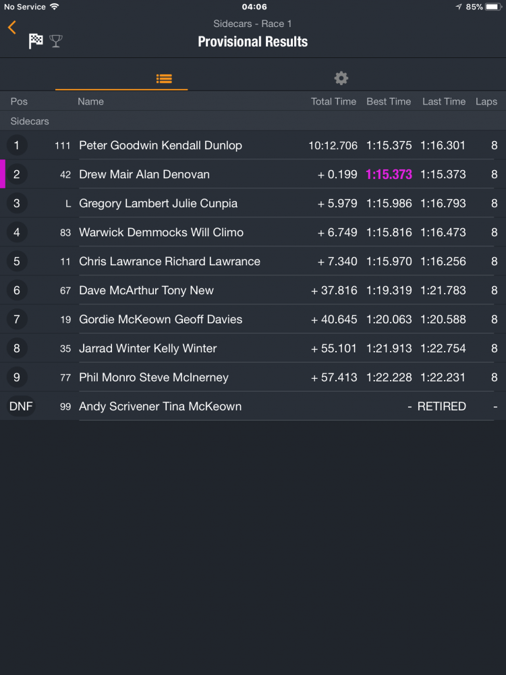Viewport: 506px width, 675px height.
Task: Open the settings gear tab
Action: [341, 78]
